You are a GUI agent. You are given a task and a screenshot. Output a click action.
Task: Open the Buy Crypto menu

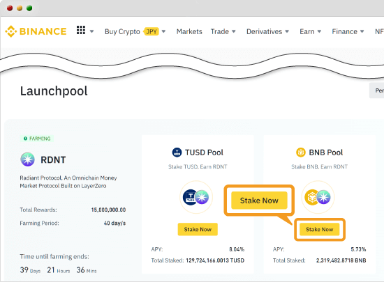coord(122,31)
